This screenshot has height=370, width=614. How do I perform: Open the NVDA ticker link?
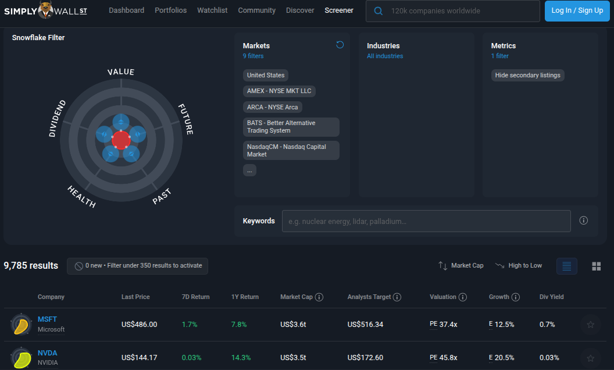pos(47,353)
